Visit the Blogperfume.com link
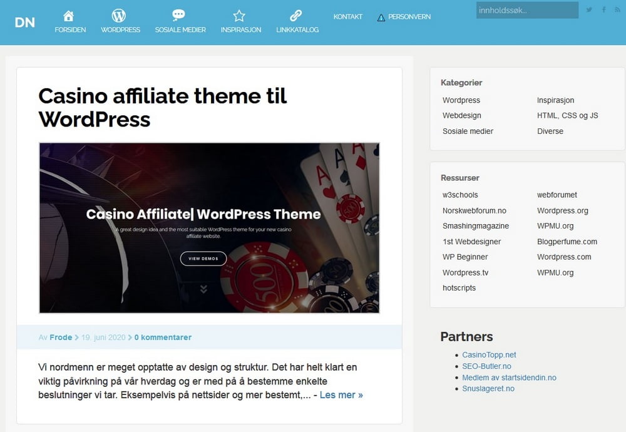 (567, 242)
